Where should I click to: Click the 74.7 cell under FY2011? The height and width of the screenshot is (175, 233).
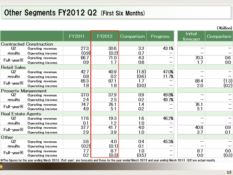[x=85, y=104]
